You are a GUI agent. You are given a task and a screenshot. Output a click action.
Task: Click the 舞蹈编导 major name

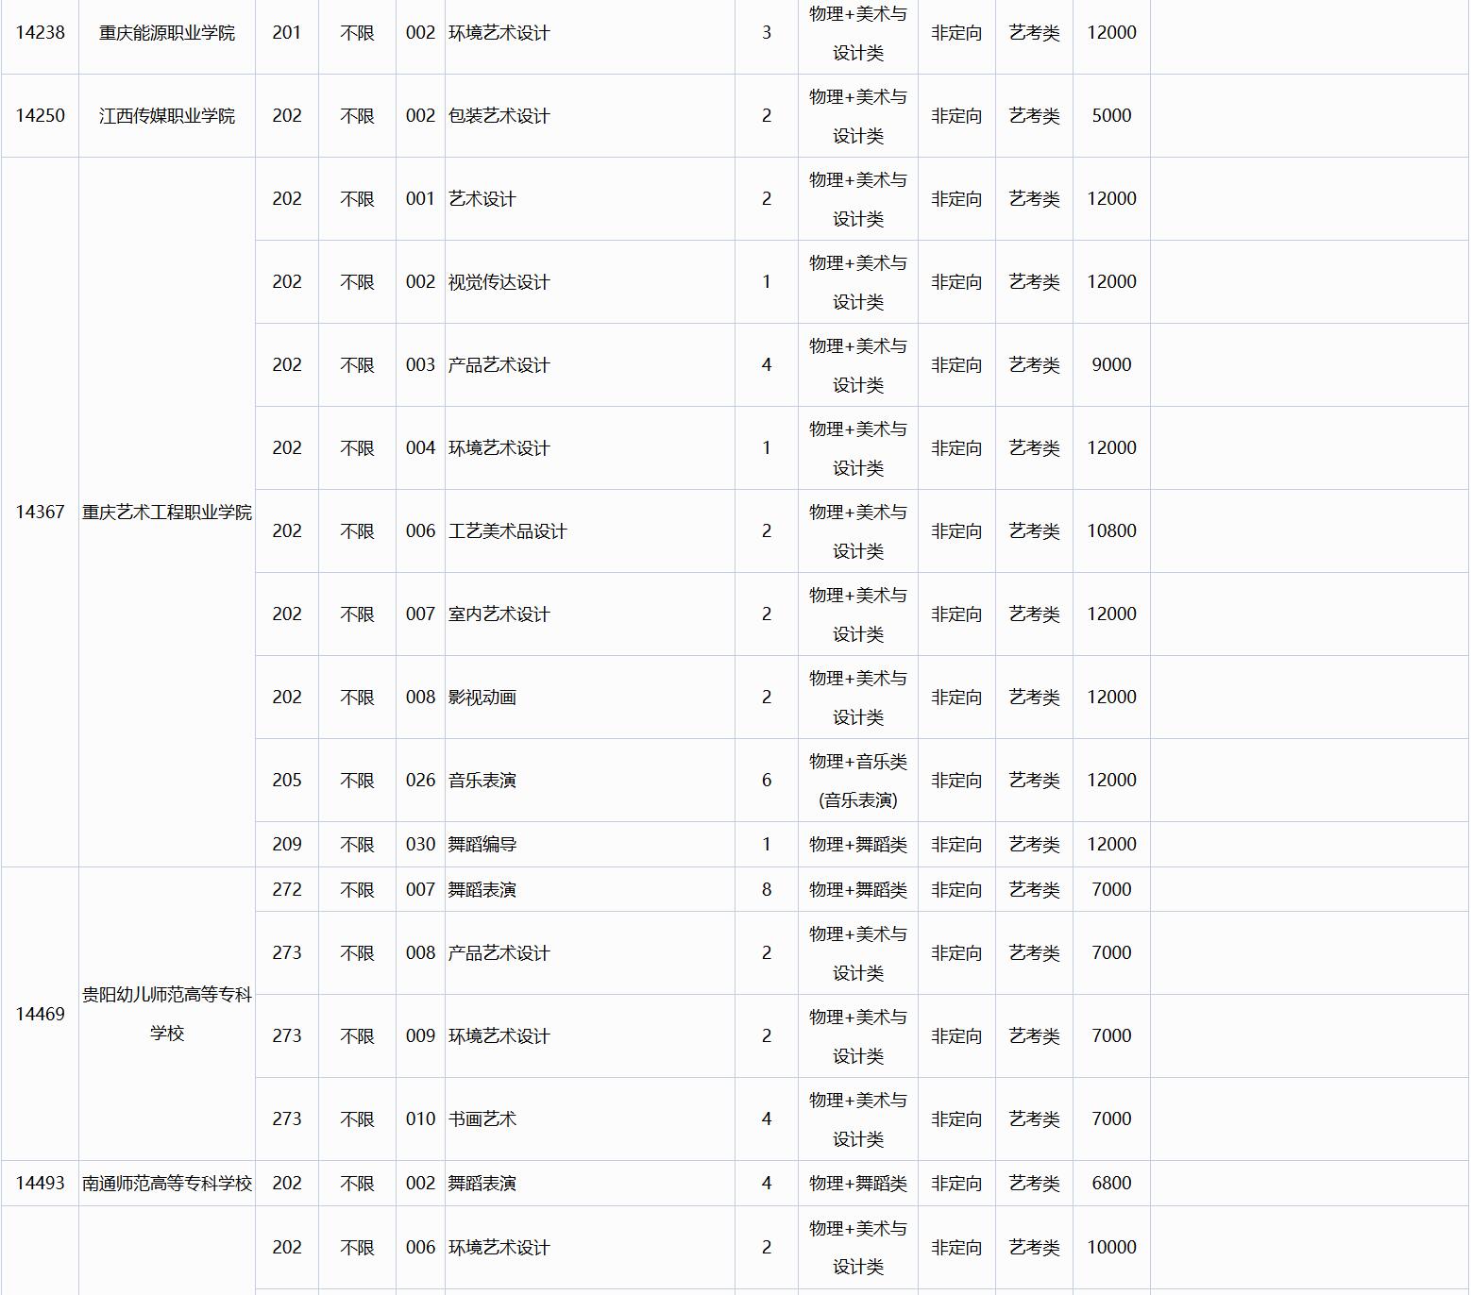482,845
